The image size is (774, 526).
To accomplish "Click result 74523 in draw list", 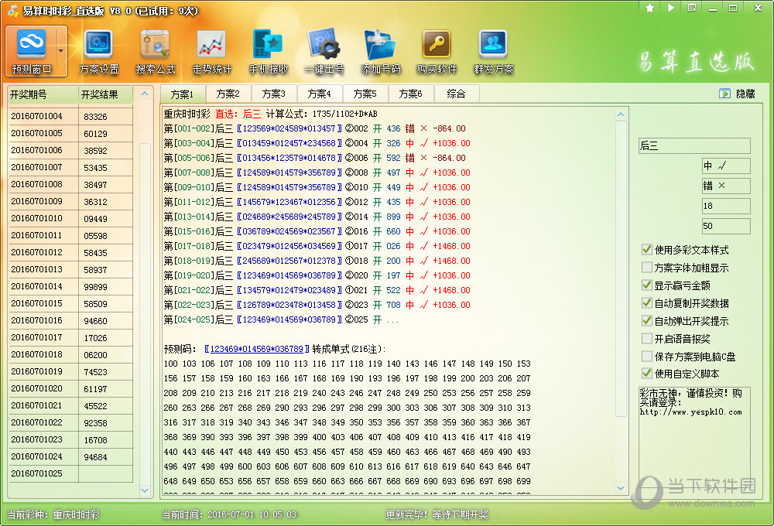I will [95, 371].
